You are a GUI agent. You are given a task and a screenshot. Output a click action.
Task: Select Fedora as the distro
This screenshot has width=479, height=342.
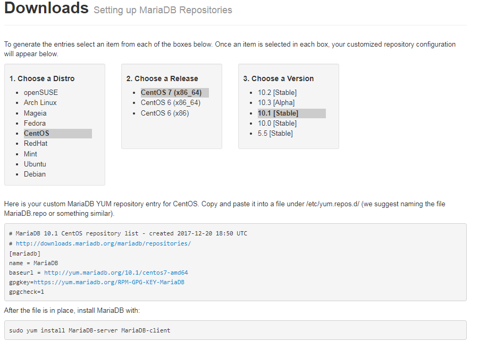point(35,123)
